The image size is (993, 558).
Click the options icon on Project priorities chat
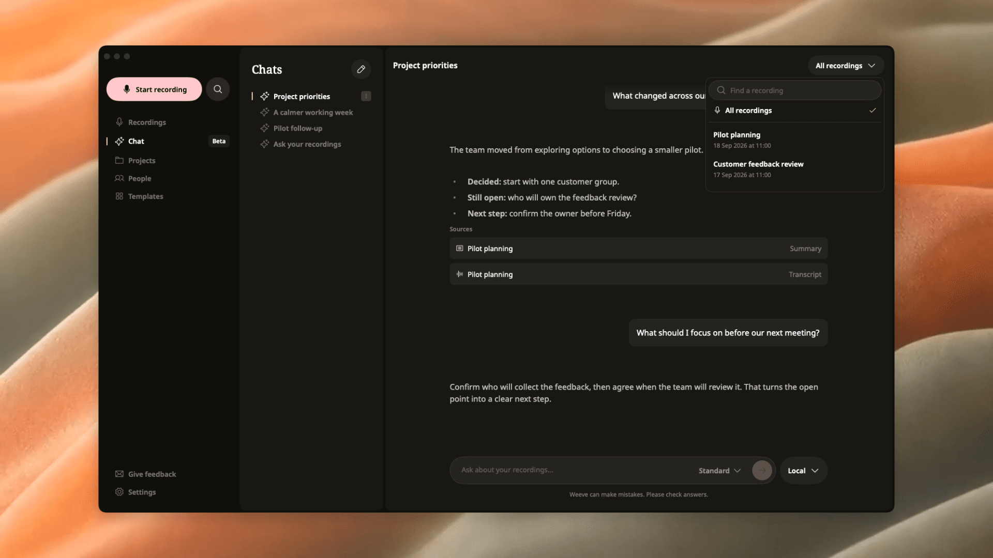(366, 96)
